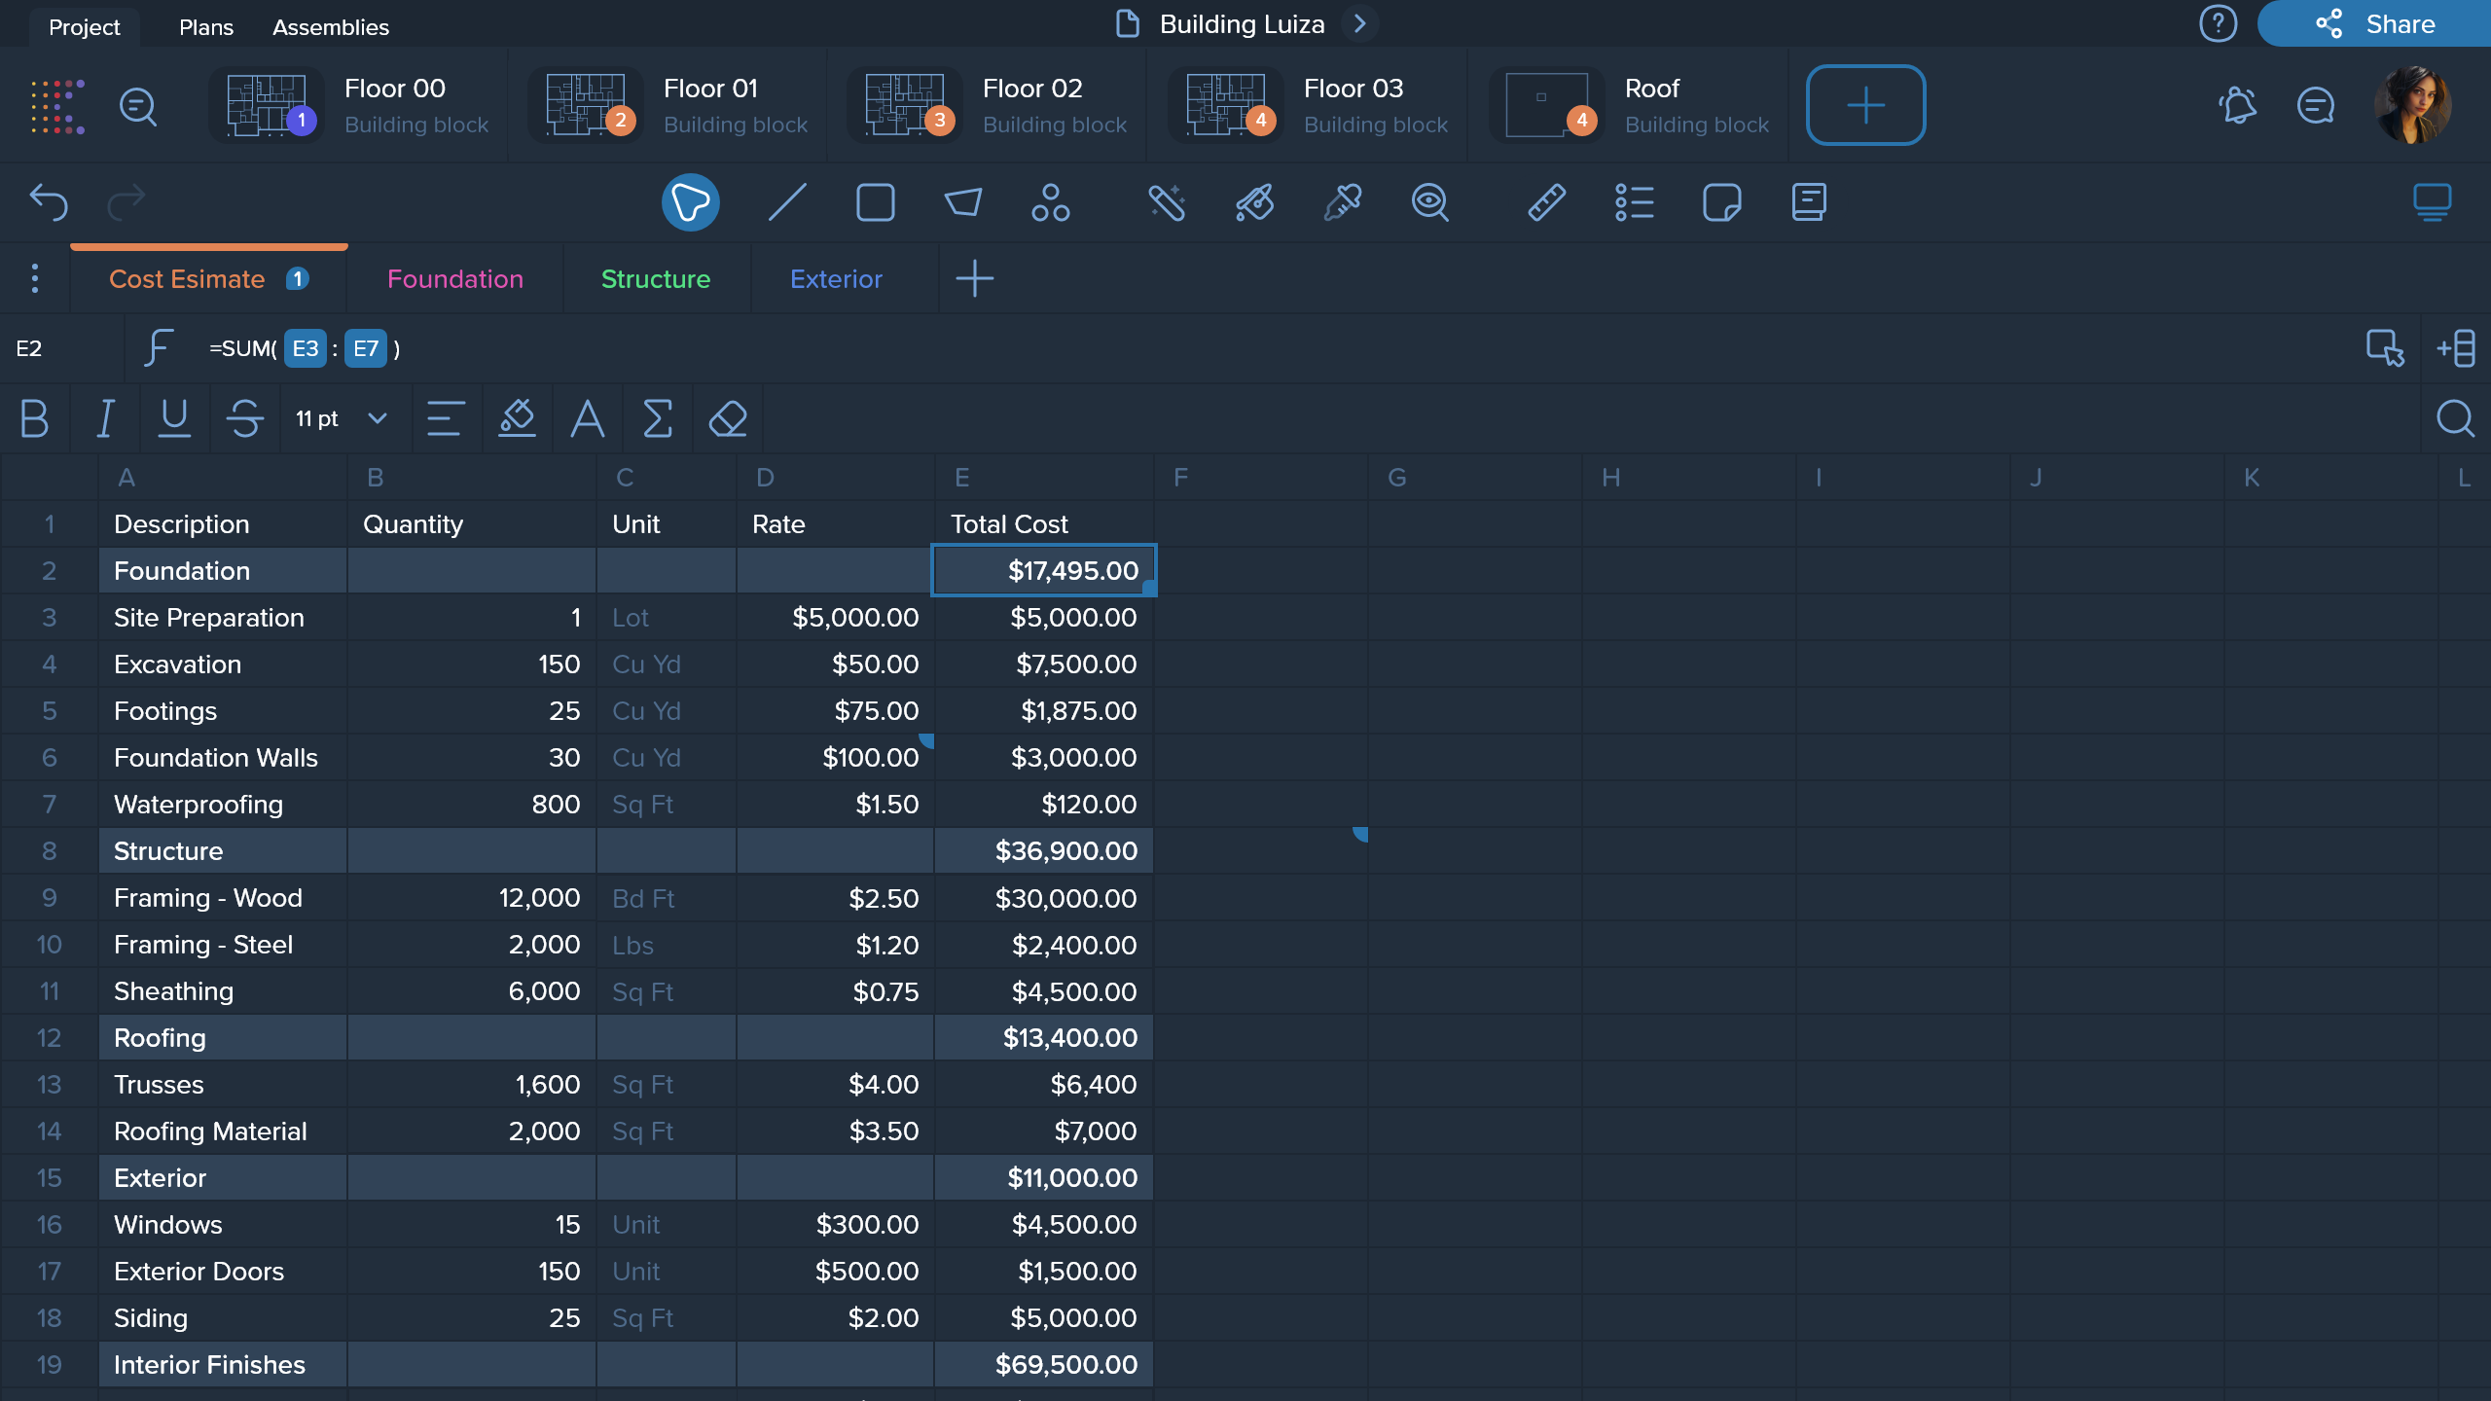Open the Floor 02 plan thumbnail

tap(903, 105)
